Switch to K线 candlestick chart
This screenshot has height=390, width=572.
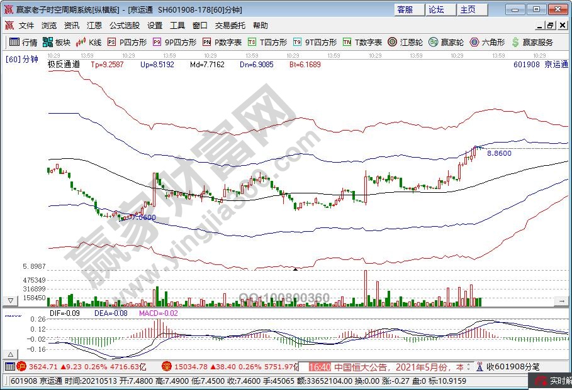click(x=89, y=42)
